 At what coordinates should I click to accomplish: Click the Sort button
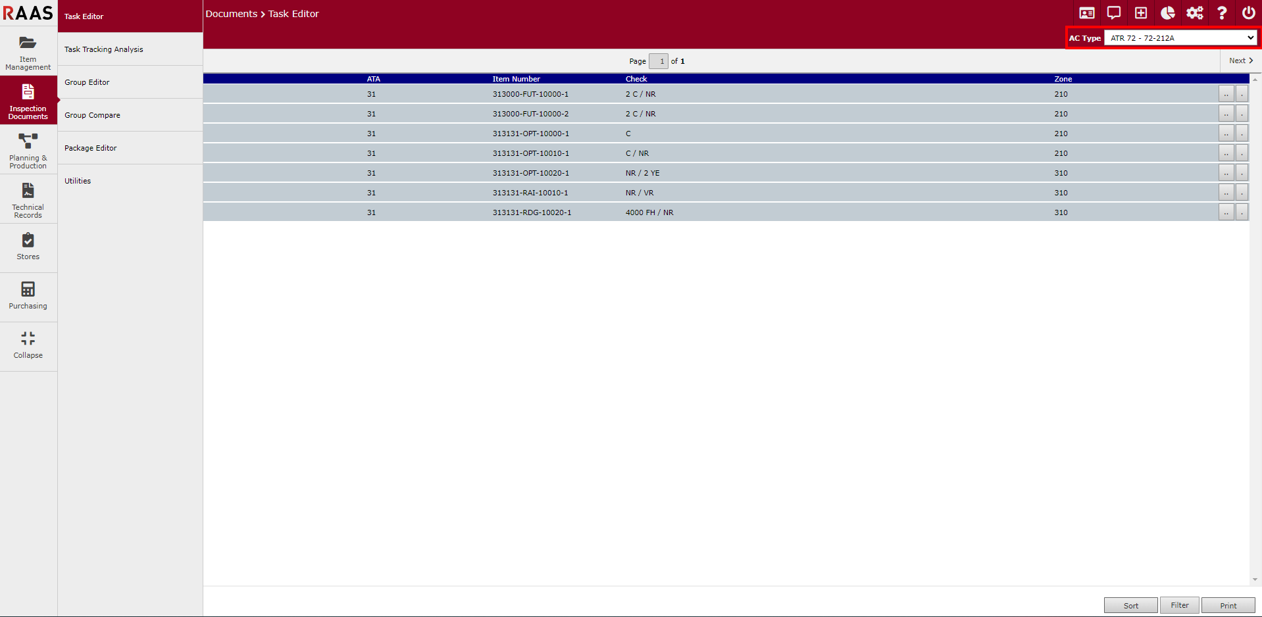[1130, 605]
